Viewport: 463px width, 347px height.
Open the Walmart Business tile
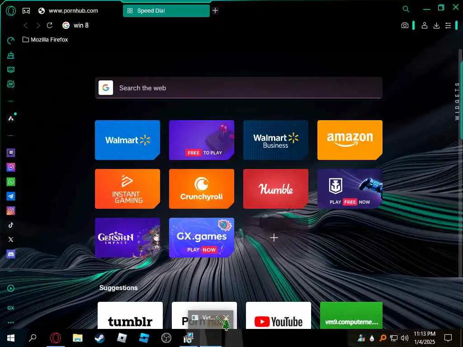tap(276, 140)
